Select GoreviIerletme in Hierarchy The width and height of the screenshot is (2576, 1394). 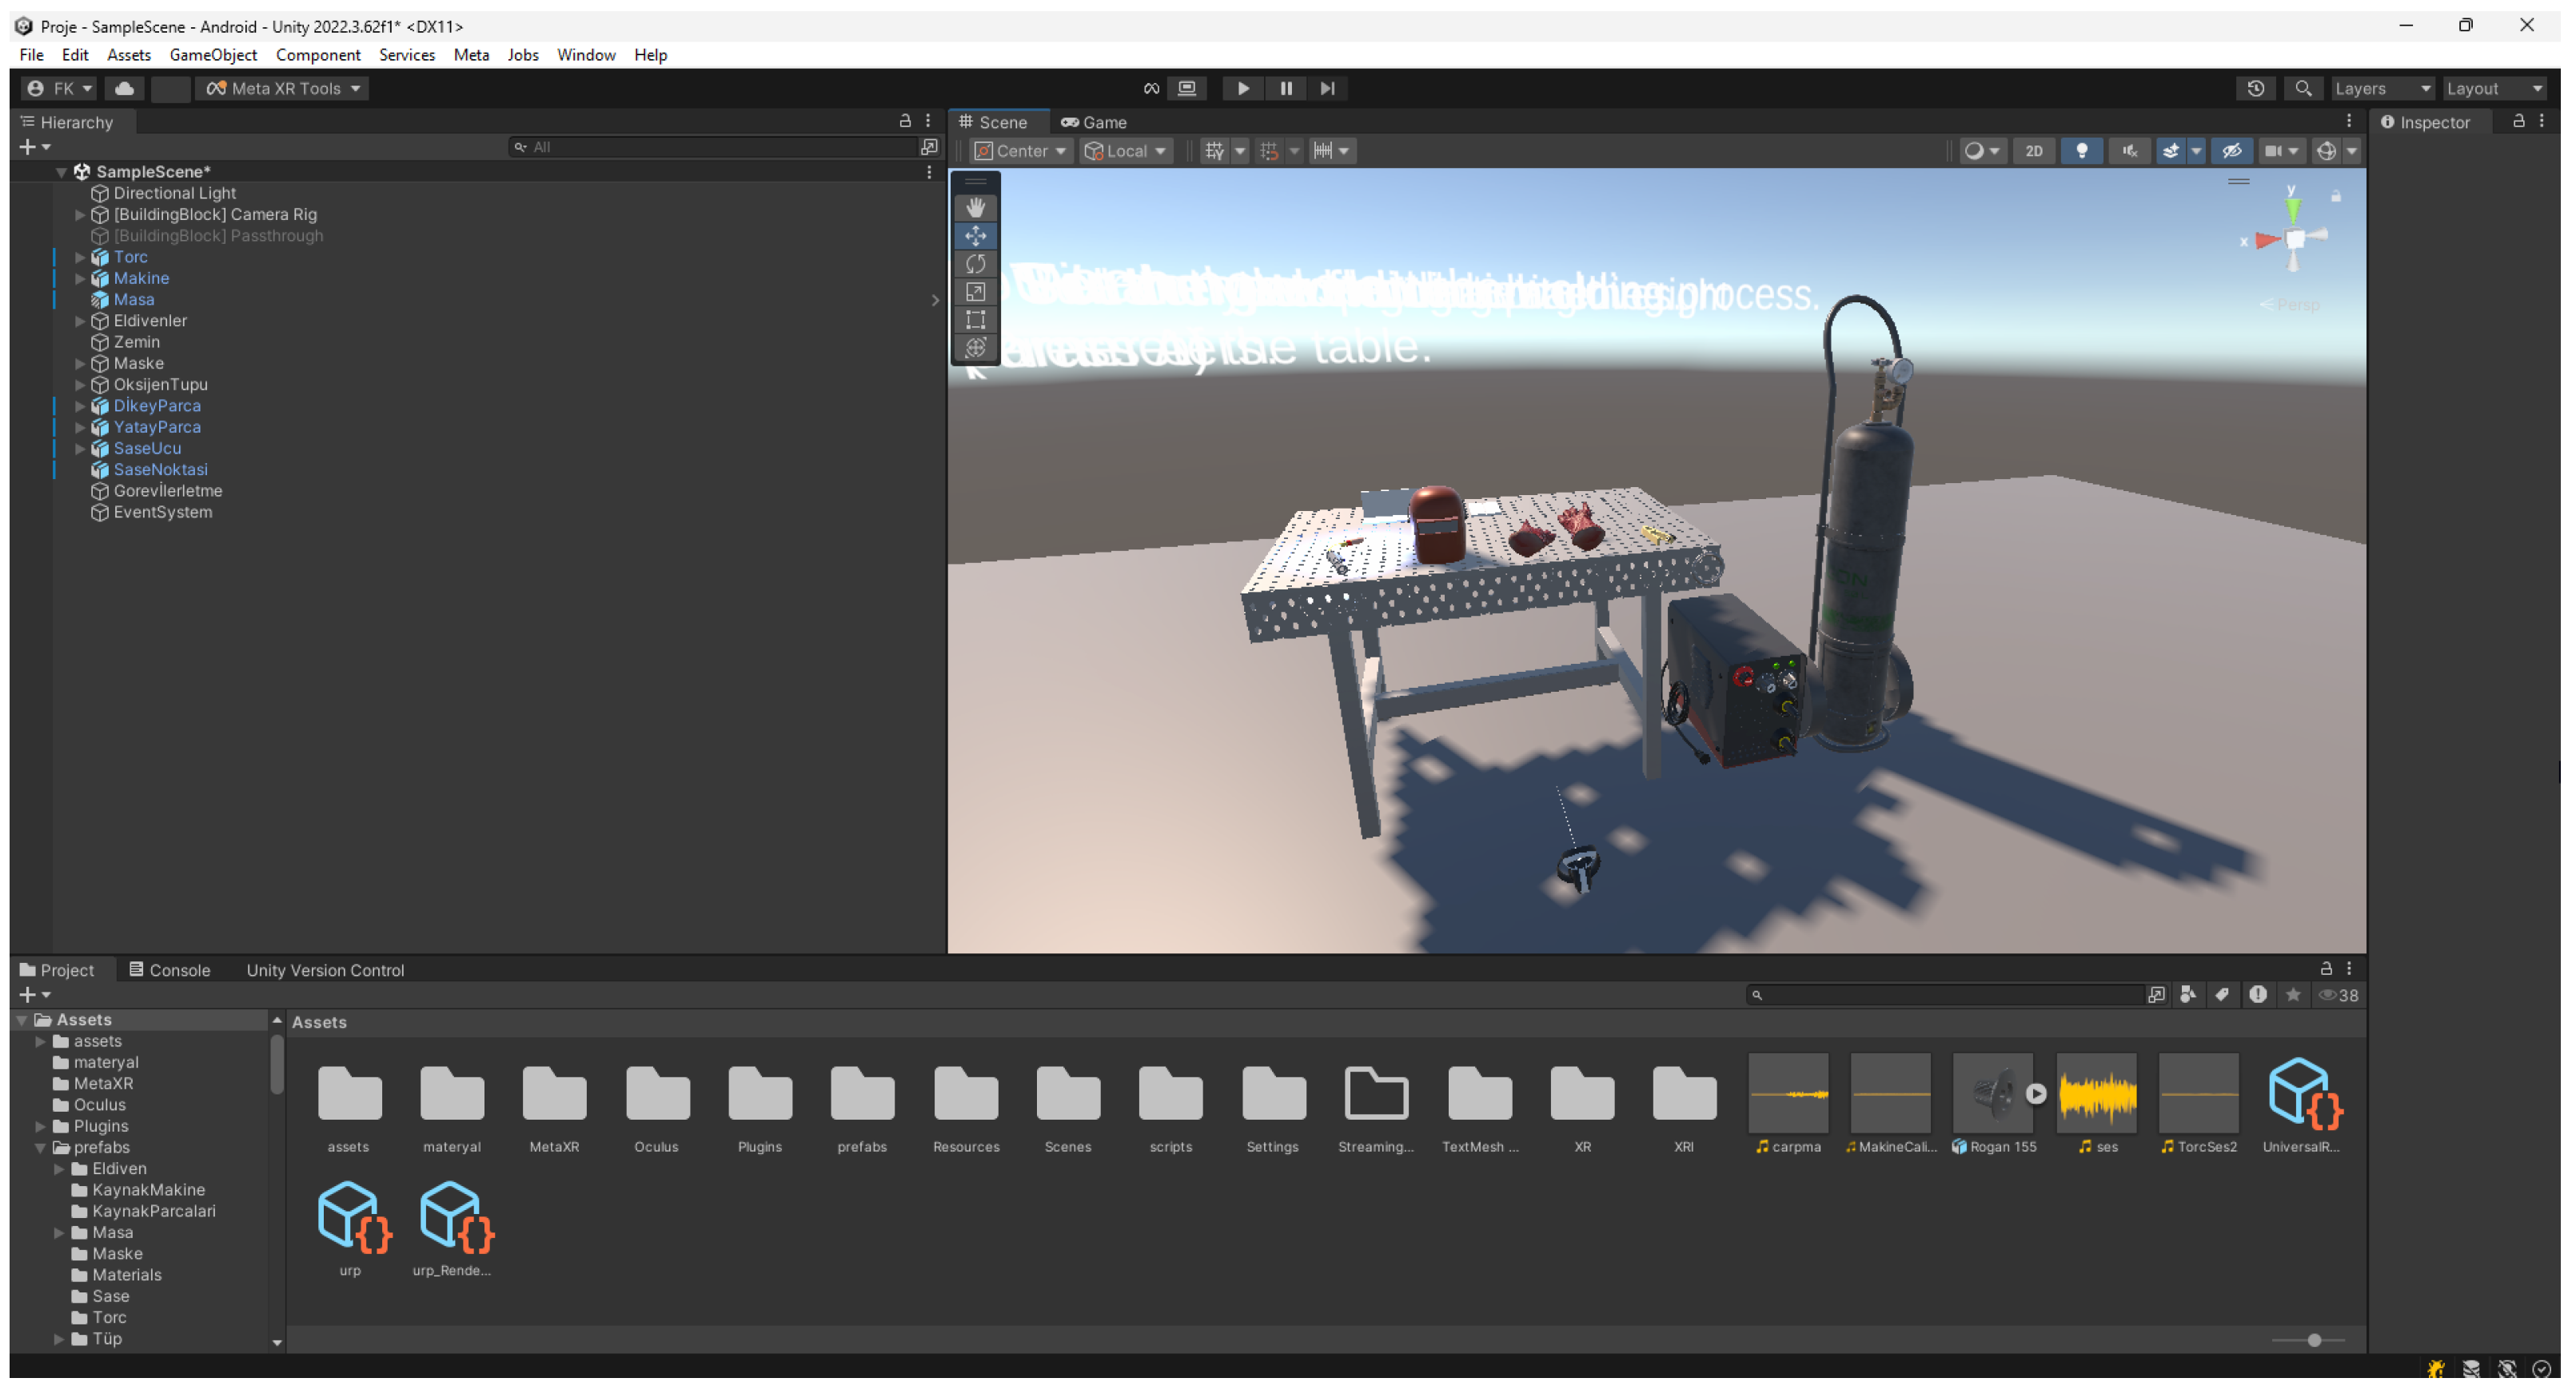[167, 491]
